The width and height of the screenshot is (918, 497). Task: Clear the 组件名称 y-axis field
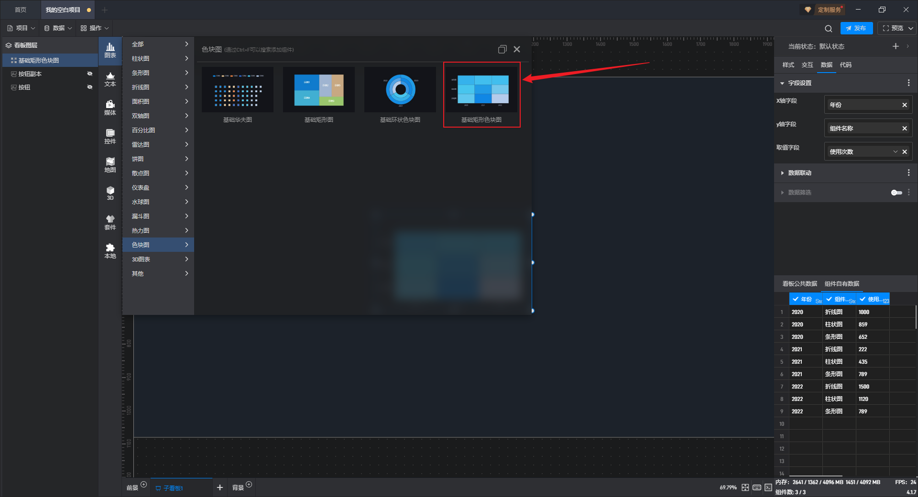[905, 129]
